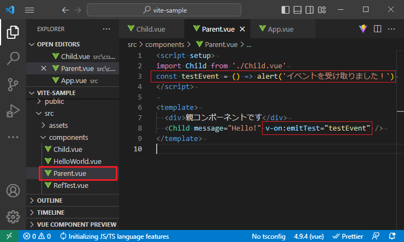Select App.vue in Open Editors list
404x242 pixels.
click(73, 81)
